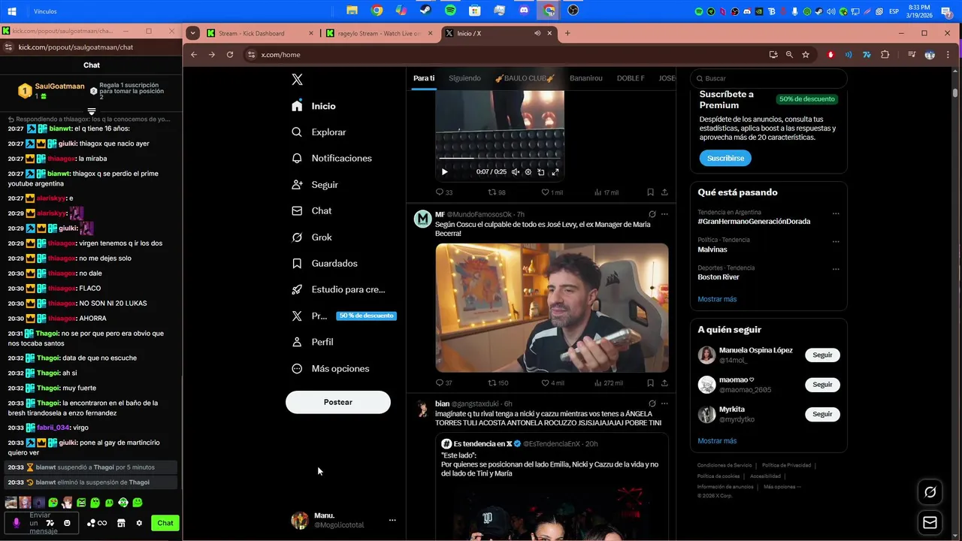Open Kick chat settings gear

point(139,523)
